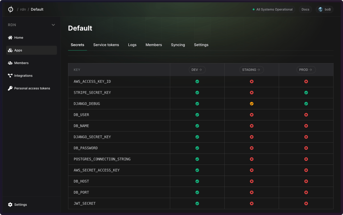343x215 pixels.
Task: Click red missing icon for STRIPE_SECRET_KEY in STAGING
Action: click(251, 93)
